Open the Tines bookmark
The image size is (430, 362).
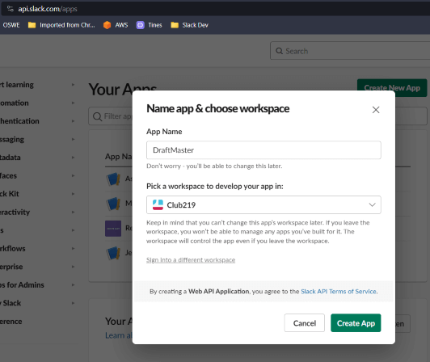[150, 25]
